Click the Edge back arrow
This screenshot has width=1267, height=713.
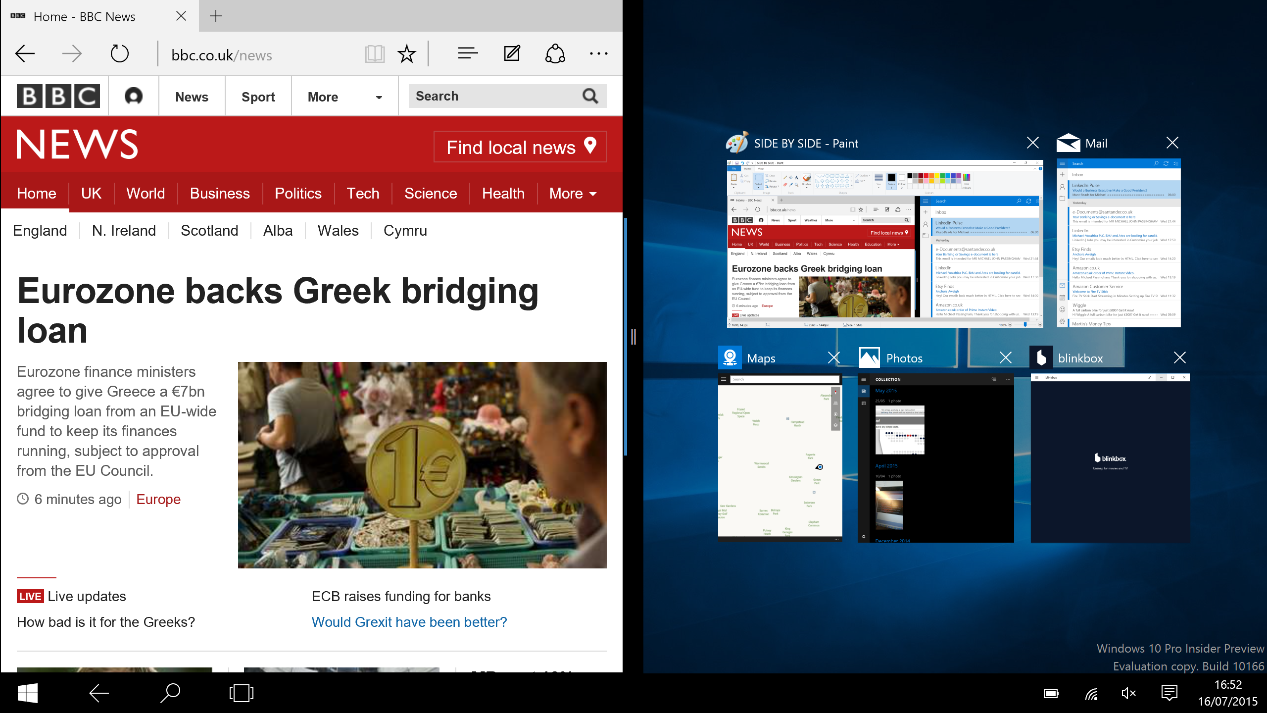25,53
